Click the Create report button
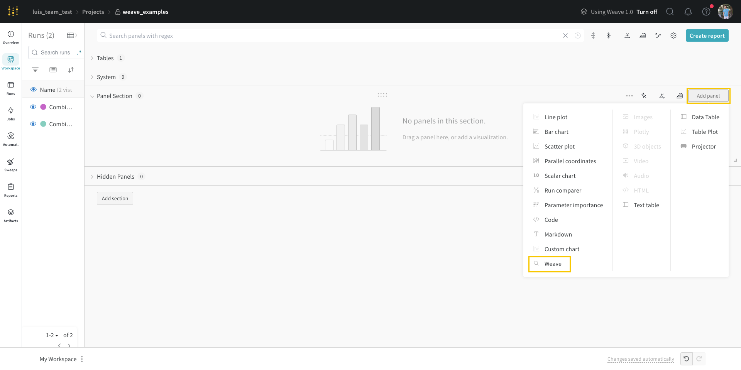The height and width of the screenshot is (370, 741). click(x=707, y=35)
